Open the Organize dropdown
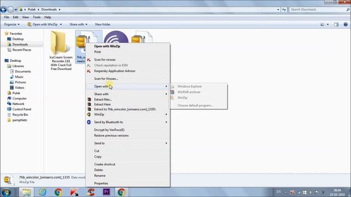This screenshot has height=197, width=351. click(12, 24)
